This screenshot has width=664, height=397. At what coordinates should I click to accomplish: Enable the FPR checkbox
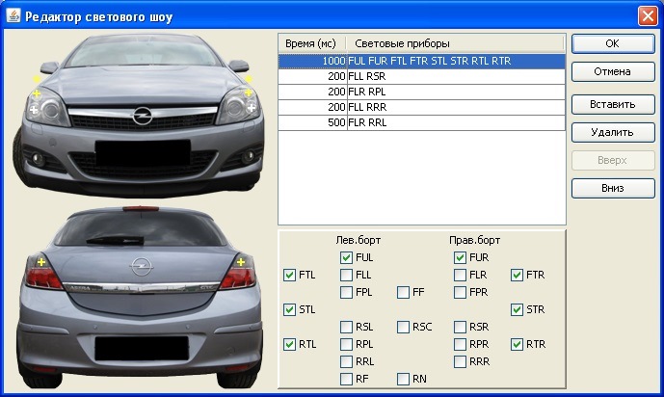tap(460, 292)
